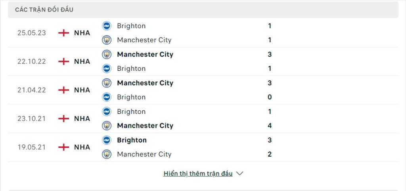The width and height of the screenshot is (406, 191).
Task: Click Brighton crest in 19.05.21 match
Action: coord(106,140)
